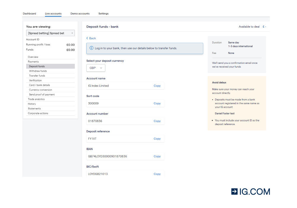Screen dimensions: 297x208
Task: Click the IG.COM logo arrow icon
Action: coord(234,191)
